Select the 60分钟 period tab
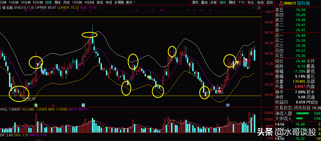Image resolution: width=321 pixels, height=141 pixels. tap(38, 2)
